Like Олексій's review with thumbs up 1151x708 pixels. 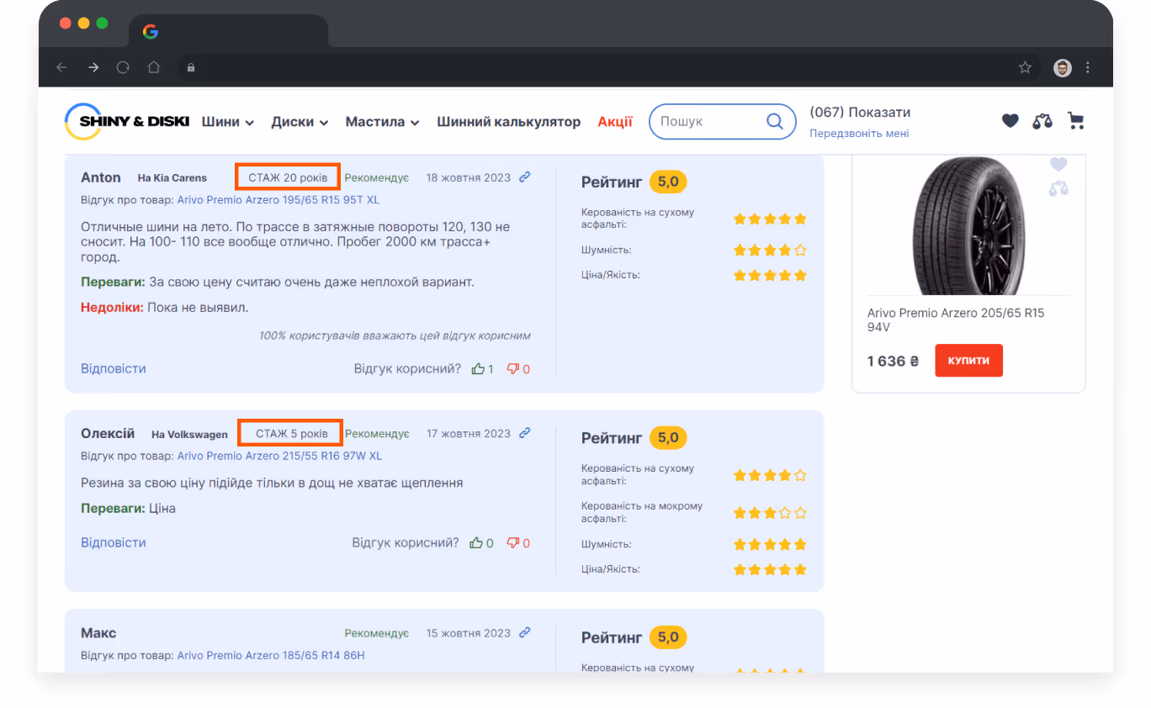(x=476, y=543)
